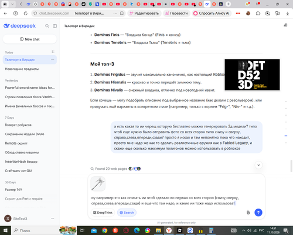Jump to bottom with down chevron button
Viewport: 293px width, 235px height.
point(258,165)
